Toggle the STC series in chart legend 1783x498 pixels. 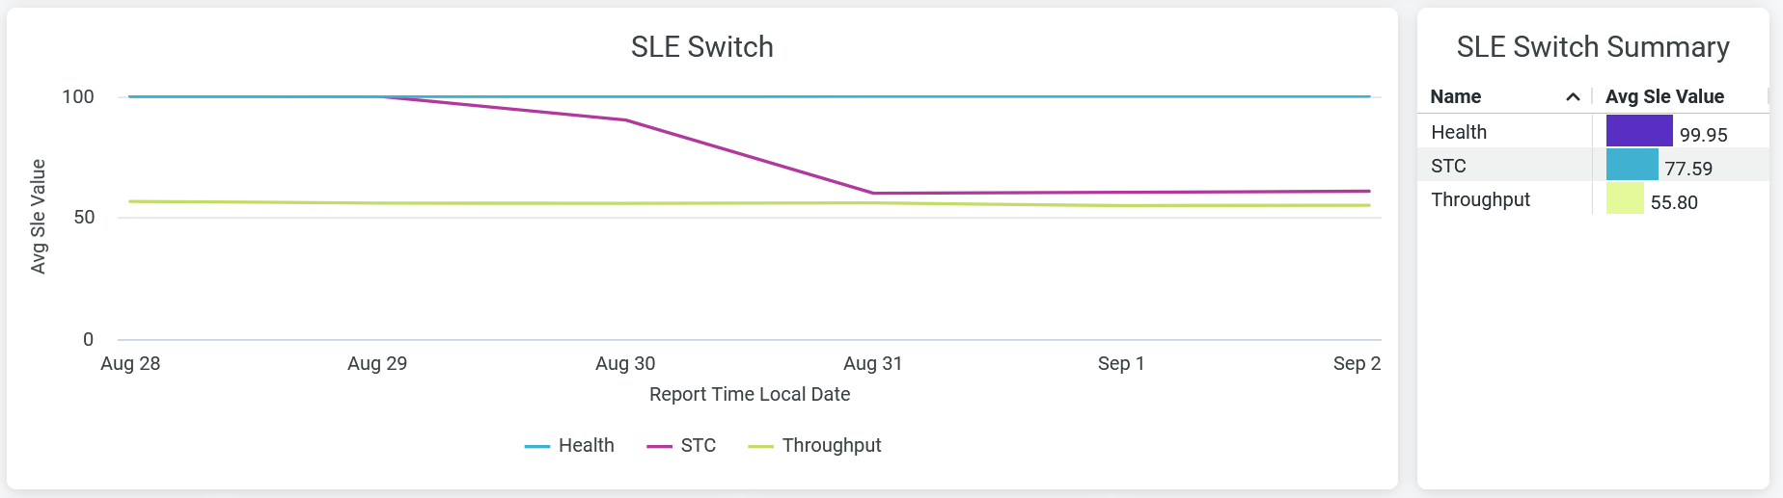click(682, 445)
